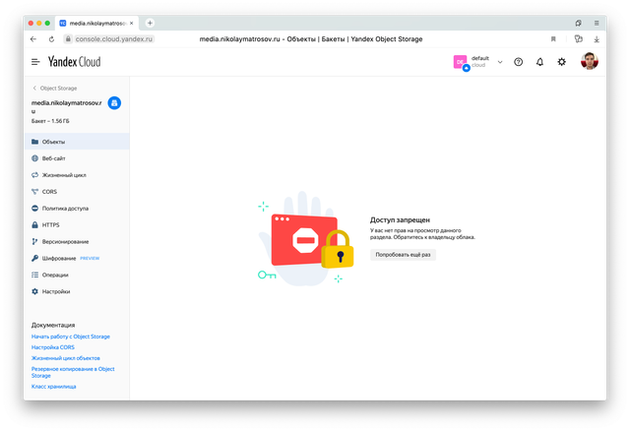The image size is (630, 431).
Task: Click the help question mark icon
Action: point(519,62)
